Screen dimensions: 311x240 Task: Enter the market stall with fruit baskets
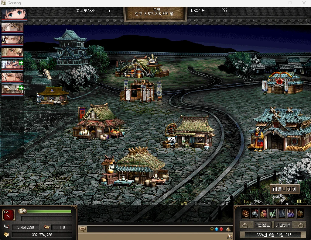coord(99,122)
